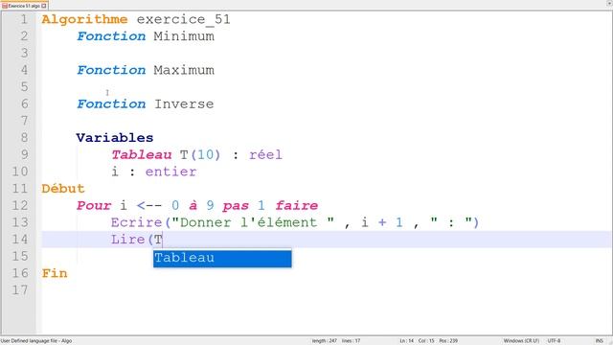Click line number 3 in the margin
Image resolution: width=613 pixels, height=345 pixels.
coord(24,54)
